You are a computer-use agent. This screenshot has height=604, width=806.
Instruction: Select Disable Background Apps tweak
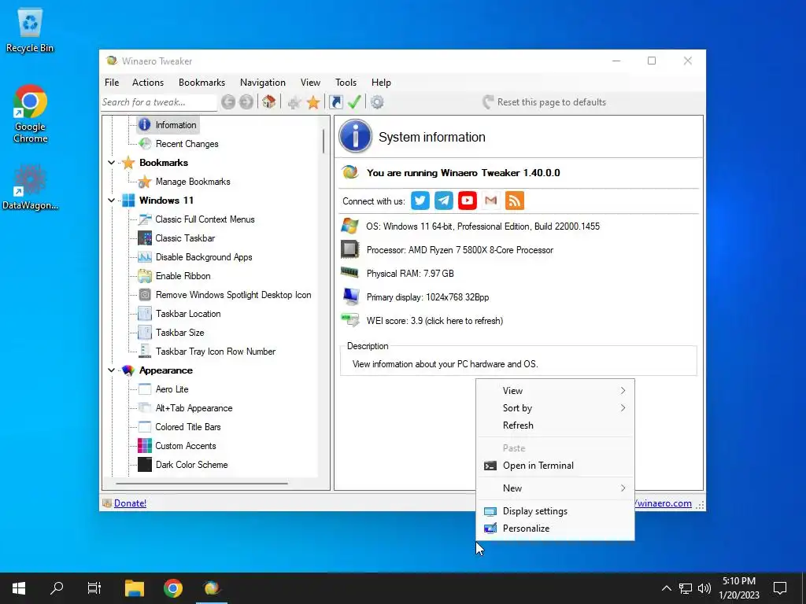click(204, 257)
